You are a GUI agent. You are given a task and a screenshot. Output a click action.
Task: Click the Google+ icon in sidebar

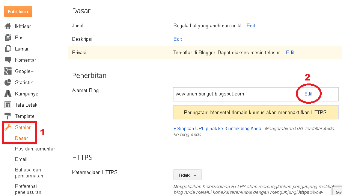pyautogui.click(x=8, y=71)
